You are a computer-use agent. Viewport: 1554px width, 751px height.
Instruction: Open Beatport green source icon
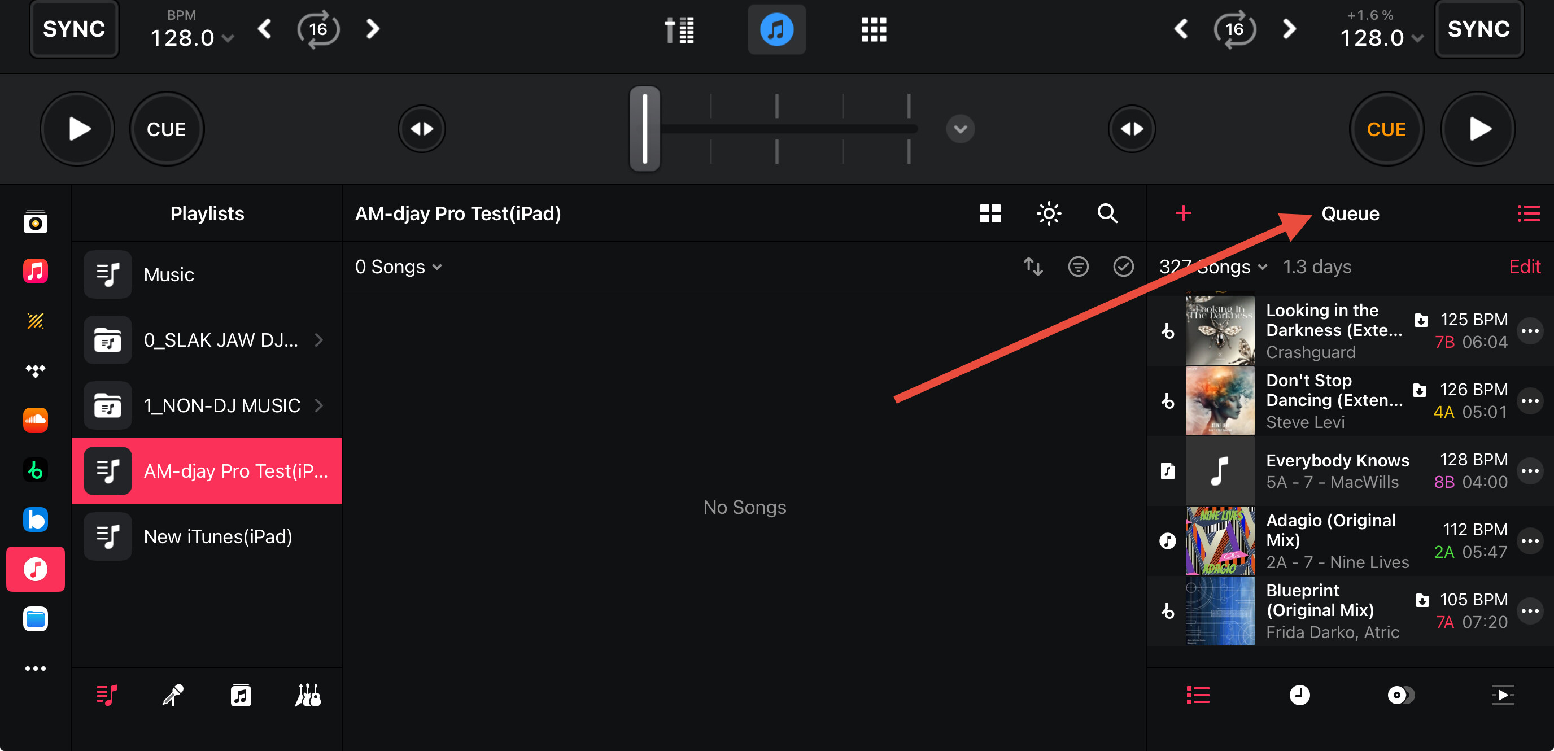(x=36, y=469)
